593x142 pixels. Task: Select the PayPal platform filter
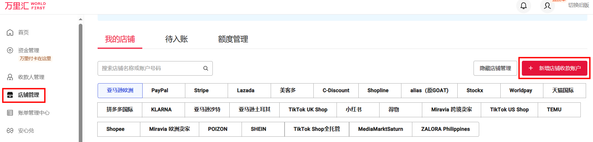(x=160, y=90)
